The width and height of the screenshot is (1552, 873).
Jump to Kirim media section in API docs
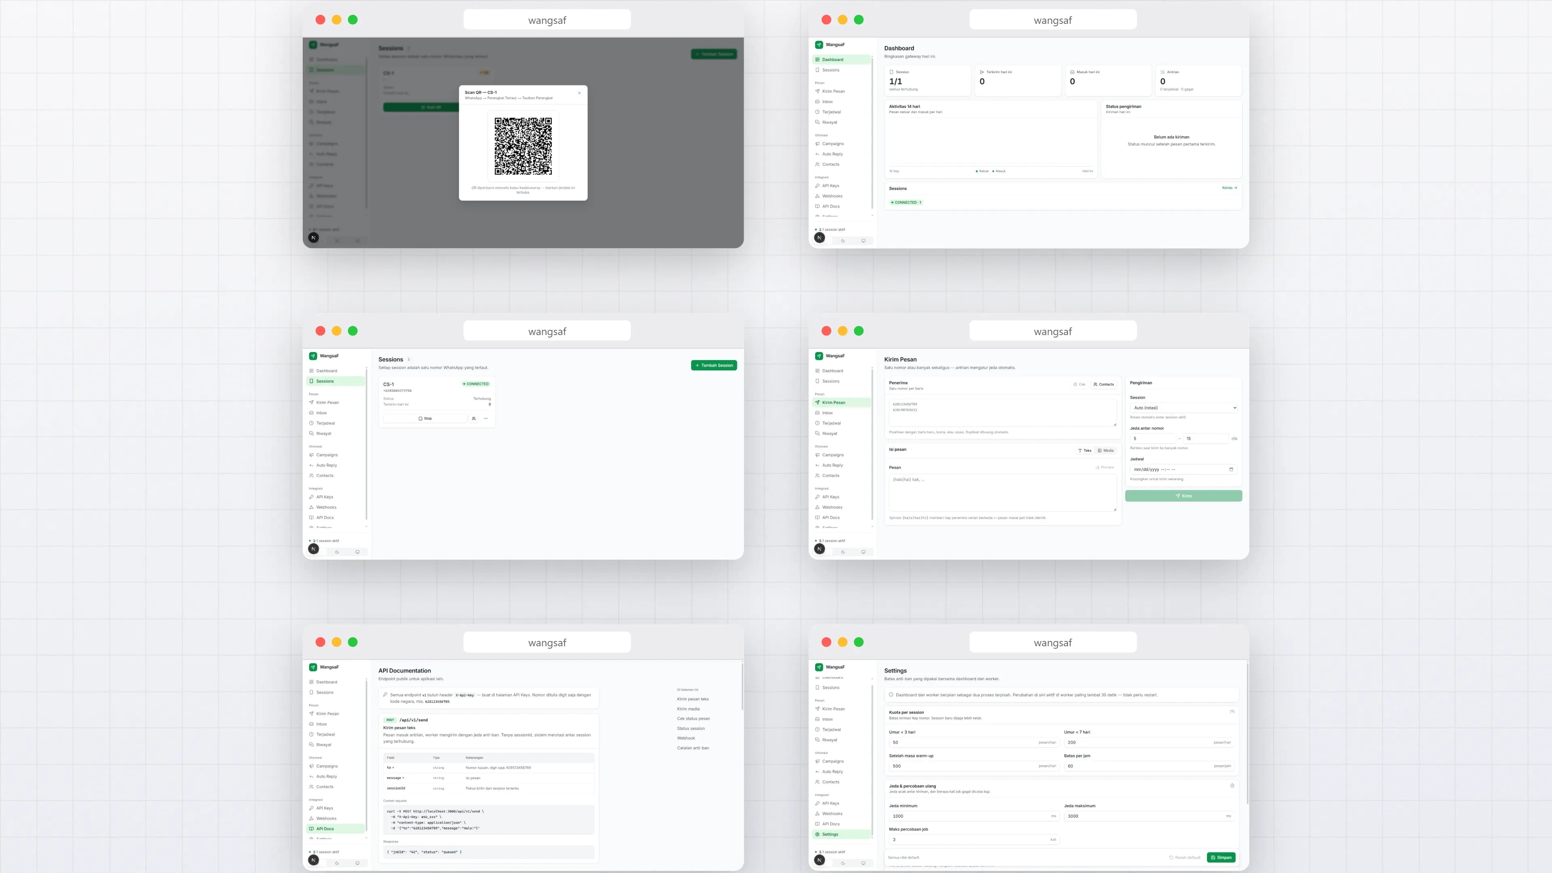click(688, 709)
